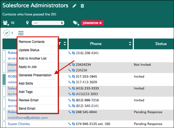Click Skype icon next to 317-413-3609
Image resolution: width=174 pixels, height=128 pixels.
point(73,82)
